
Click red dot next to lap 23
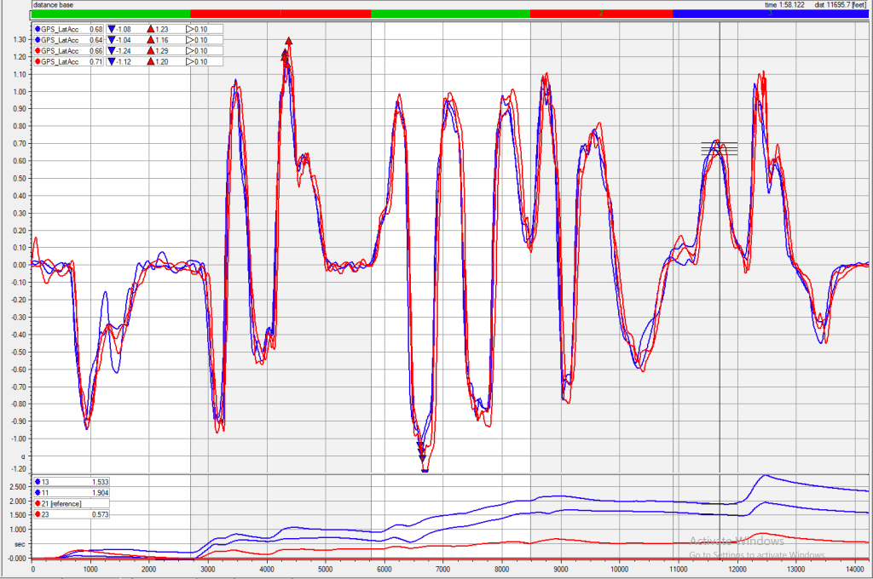[38, 514]
